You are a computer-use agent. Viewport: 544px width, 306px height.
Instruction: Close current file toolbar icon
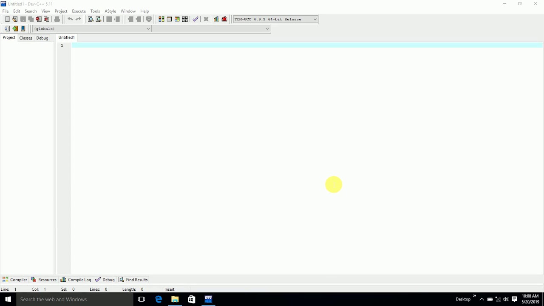39,19
